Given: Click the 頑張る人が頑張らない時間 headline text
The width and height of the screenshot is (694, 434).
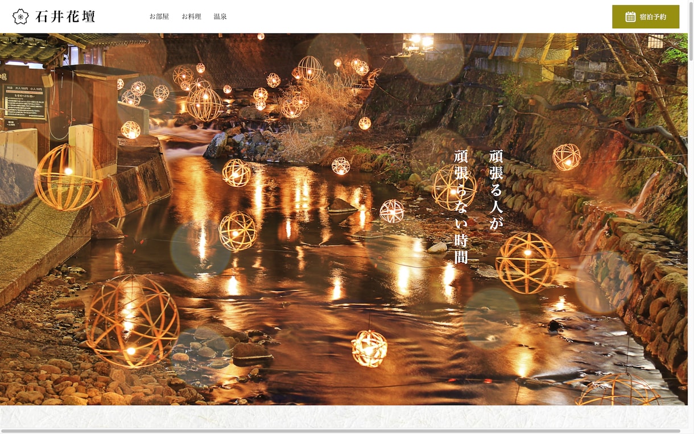Looking at the screenshot, I should (x=479, y=206).
